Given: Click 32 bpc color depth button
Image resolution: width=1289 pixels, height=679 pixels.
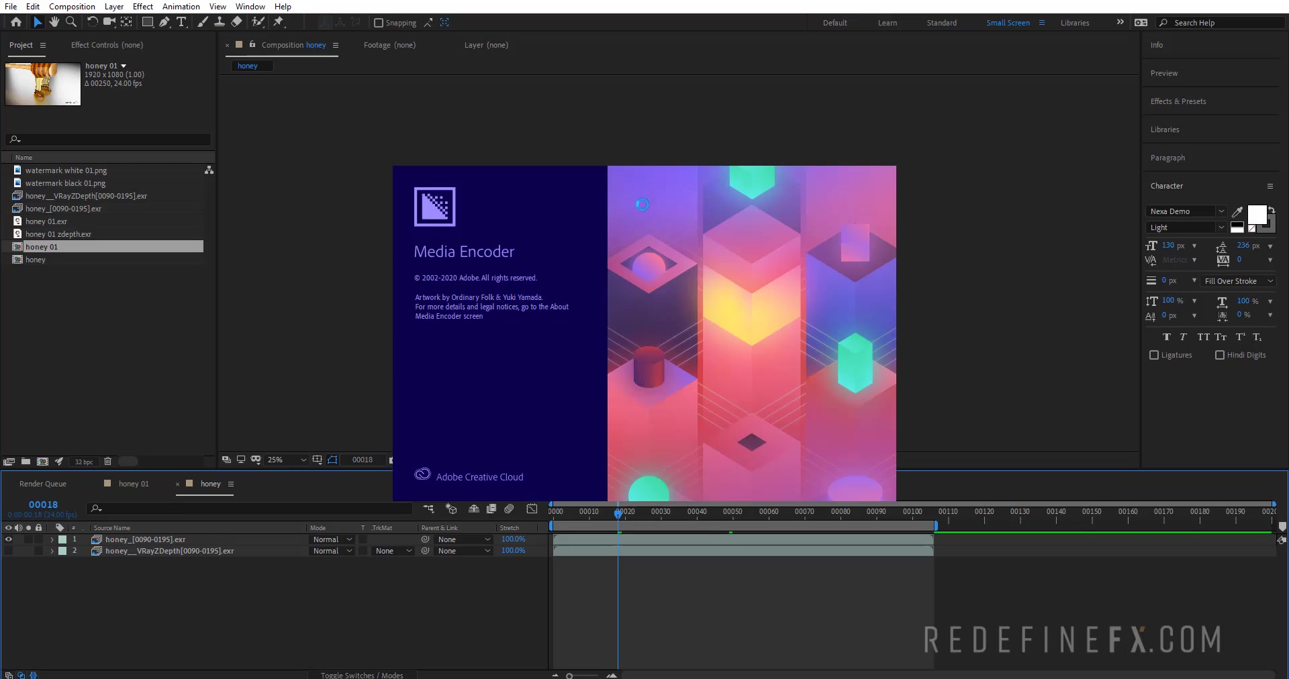Looking at the screenshot, I should coord(84,462).
